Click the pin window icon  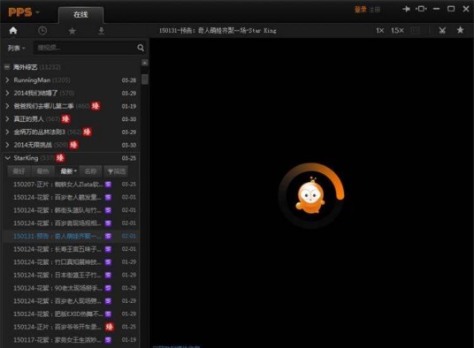pos(406,9)
